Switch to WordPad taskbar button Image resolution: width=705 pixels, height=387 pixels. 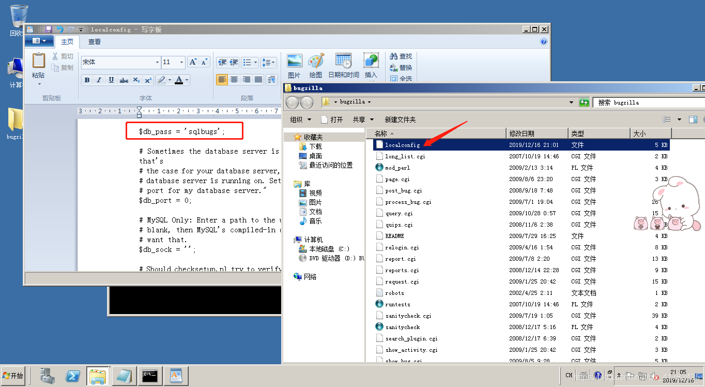pyautogui.click(x=176, y=376)
